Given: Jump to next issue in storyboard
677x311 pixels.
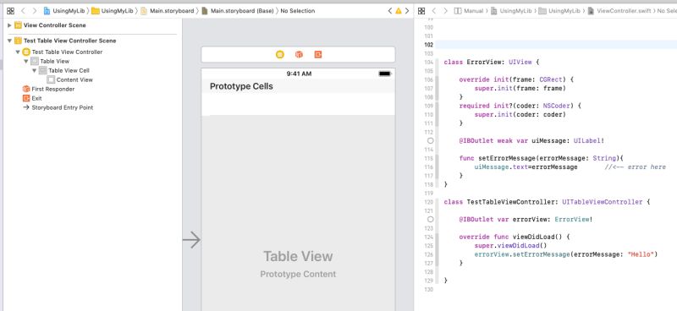Looking at the screenshot, I should [x=407, y=11].
